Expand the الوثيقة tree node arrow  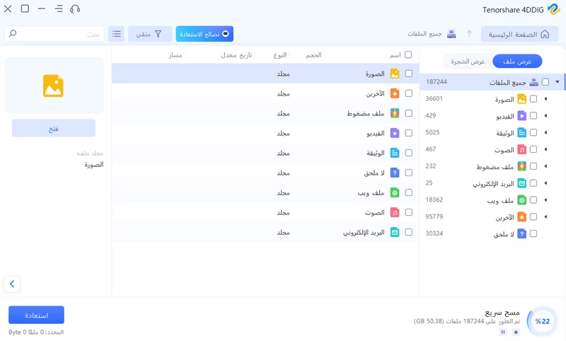(x=545, y=132)
